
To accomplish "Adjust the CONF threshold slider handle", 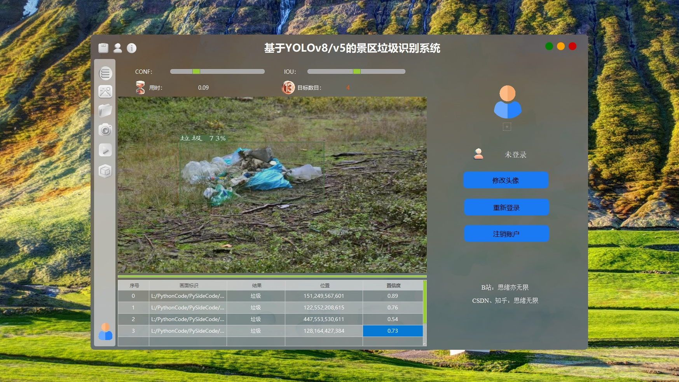I will click(196, 71).
